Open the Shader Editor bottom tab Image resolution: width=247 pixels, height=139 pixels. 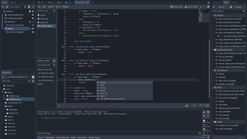[x=94, y=137]
